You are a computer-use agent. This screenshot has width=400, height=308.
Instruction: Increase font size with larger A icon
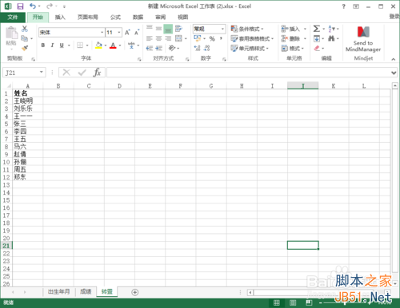click(x=127, y=33)
